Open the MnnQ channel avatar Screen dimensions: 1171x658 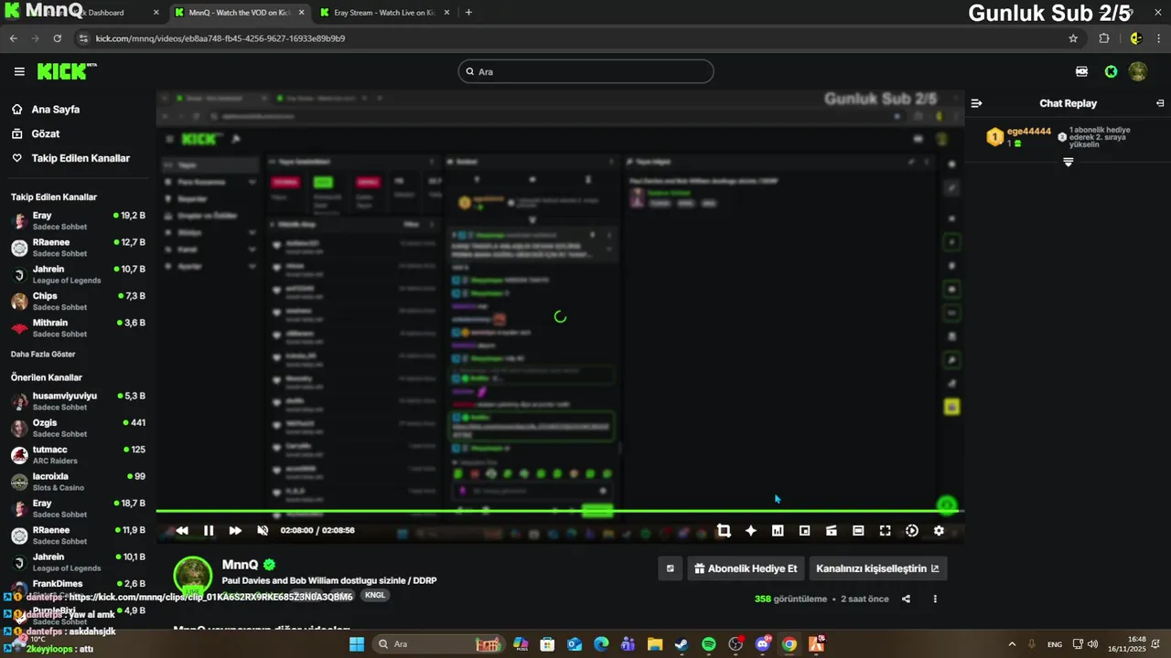[193, 576]
